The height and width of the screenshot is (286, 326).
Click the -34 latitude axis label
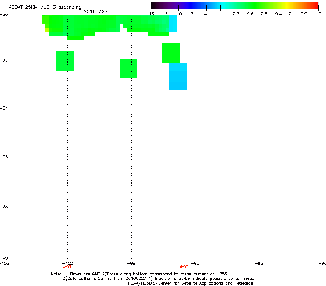coord(4,108)
